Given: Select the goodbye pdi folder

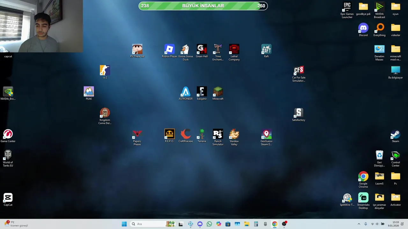Looking at the screenshot, I should (x=363, y=9).
